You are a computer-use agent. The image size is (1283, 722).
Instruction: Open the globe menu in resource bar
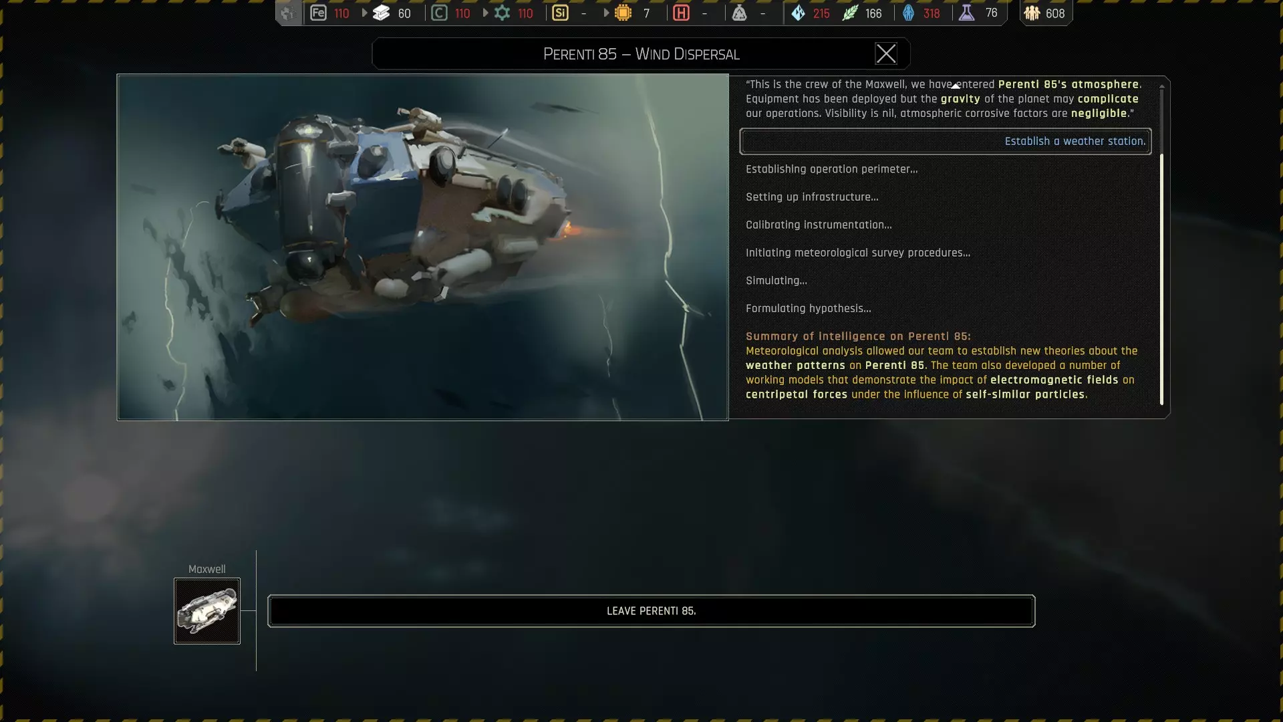point(288,13)
